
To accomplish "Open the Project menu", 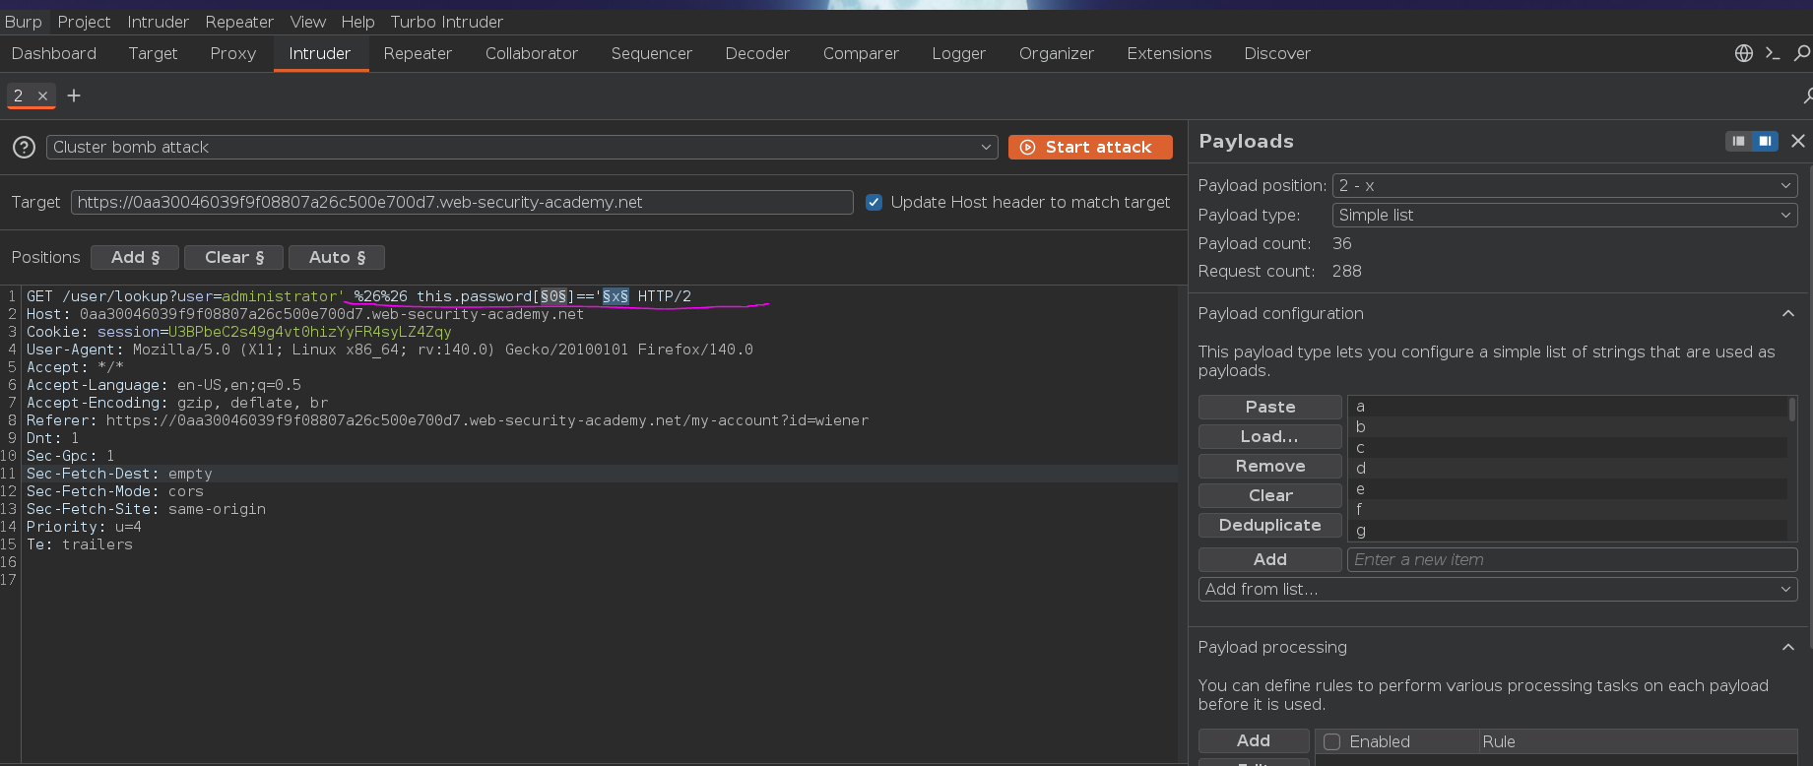I will pos(84,22).
